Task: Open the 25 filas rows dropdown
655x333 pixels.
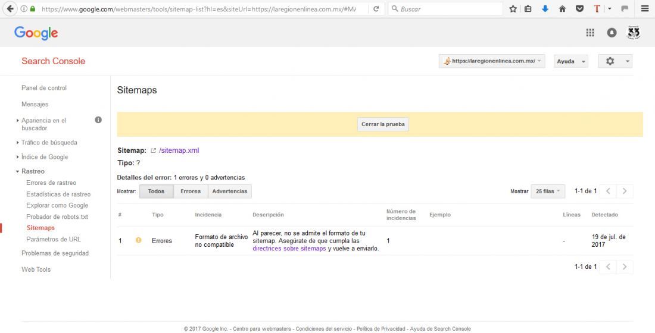Action: tap(548, 191)
